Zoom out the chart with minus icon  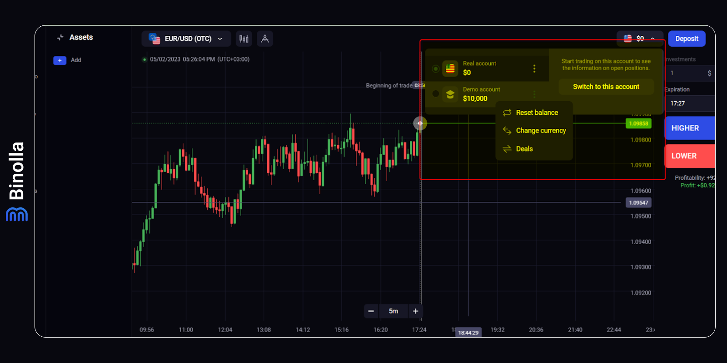(371, 311)
